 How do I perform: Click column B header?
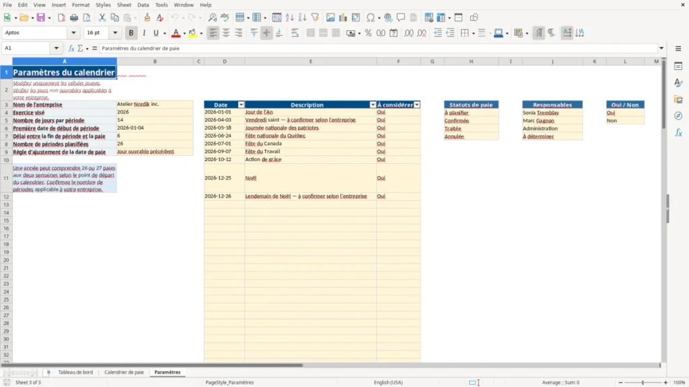(x=155, y=61)
